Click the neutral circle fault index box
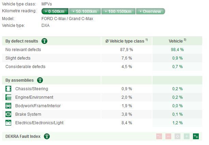The width and height of the screenshot is (209, 145). pyautogui.click(x=177, y=136)
